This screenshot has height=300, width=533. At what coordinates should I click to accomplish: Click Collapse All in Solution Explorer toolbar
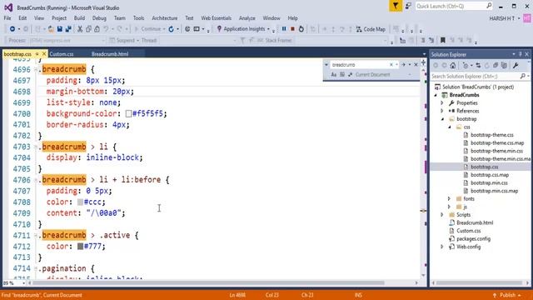point(496,65)
